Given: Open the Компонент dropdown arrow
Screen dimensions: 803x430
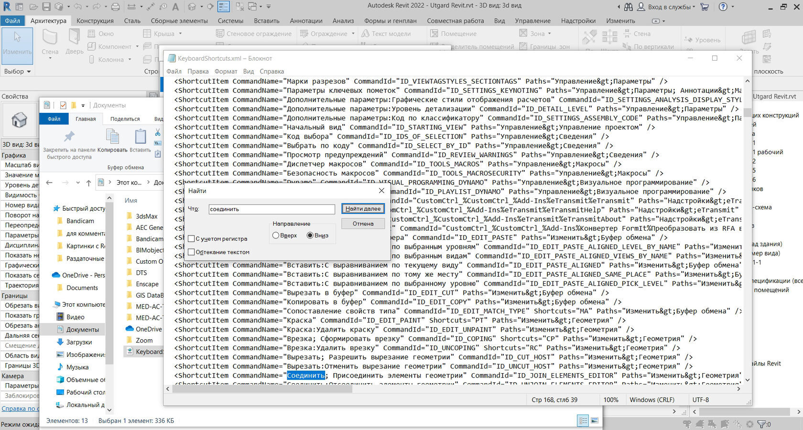Looking at the screenshot, I should pos(137,46).
